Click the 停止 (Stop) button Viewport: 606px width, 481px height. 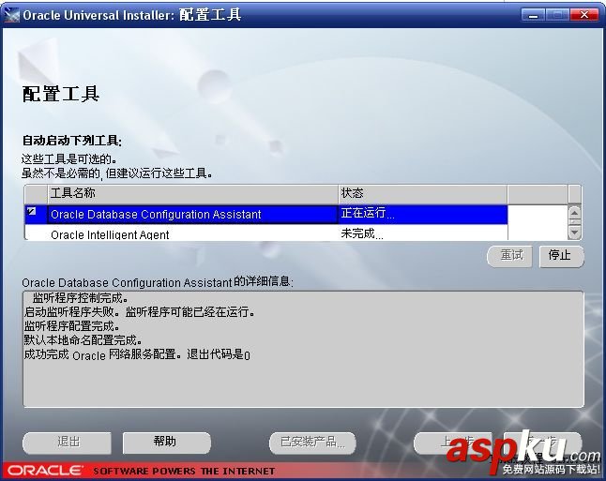pos(561,256)
